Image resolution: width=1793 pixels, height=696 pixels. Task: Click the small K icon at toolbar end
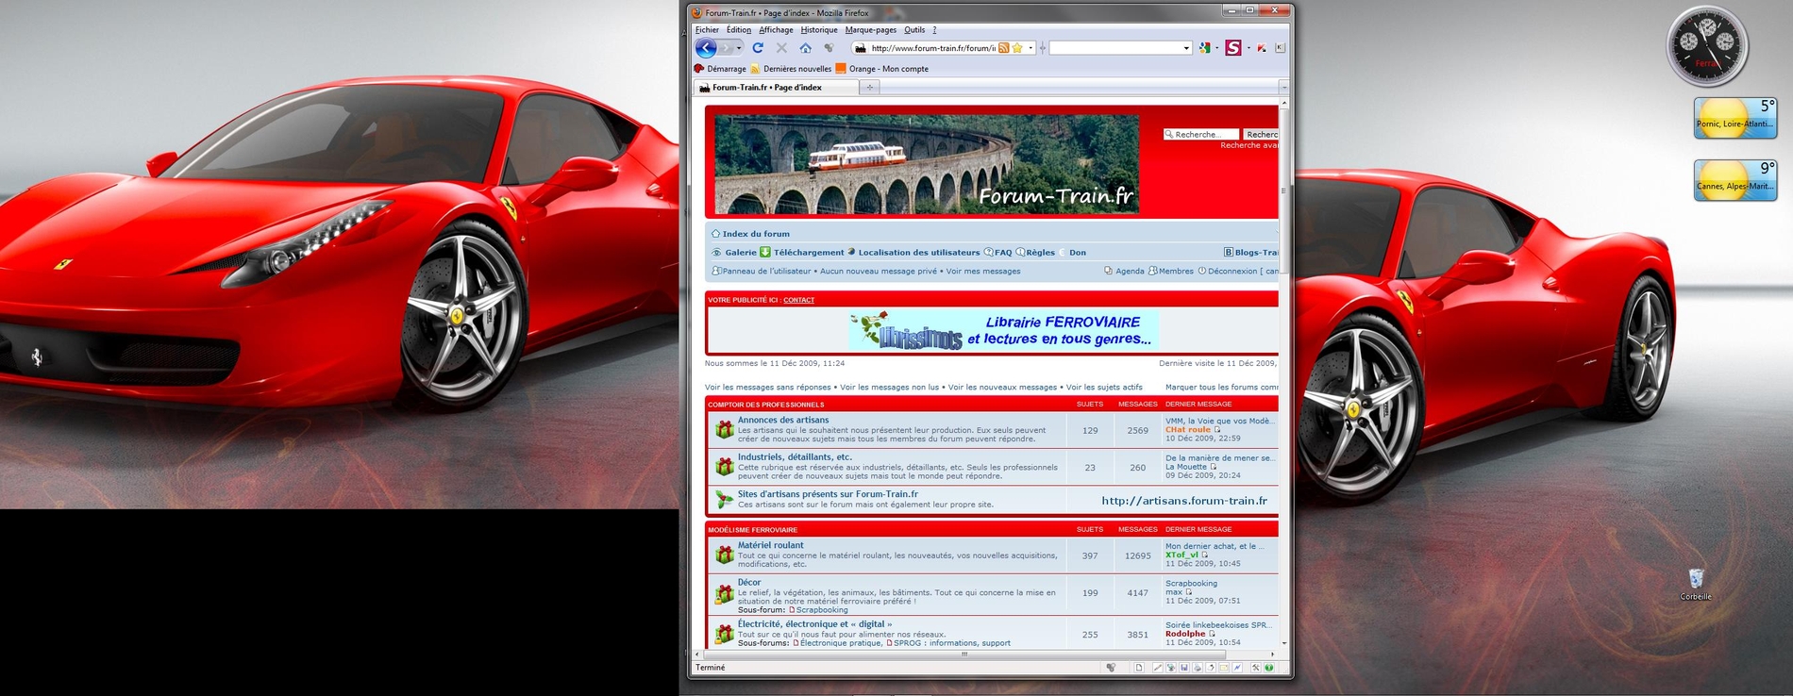[x=1280, y=48]
